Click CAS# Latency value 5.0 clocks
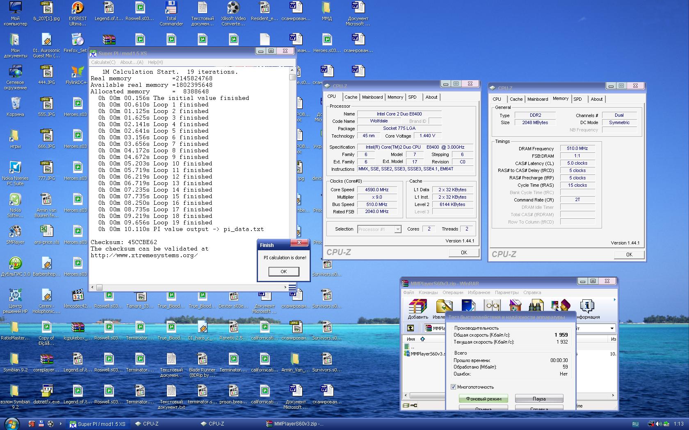689x430 pixels. click(577, 163)
